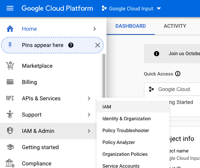200x168 pixels.
Task: Open Getting started in sidebar
Action: click(x=40, y=147)
